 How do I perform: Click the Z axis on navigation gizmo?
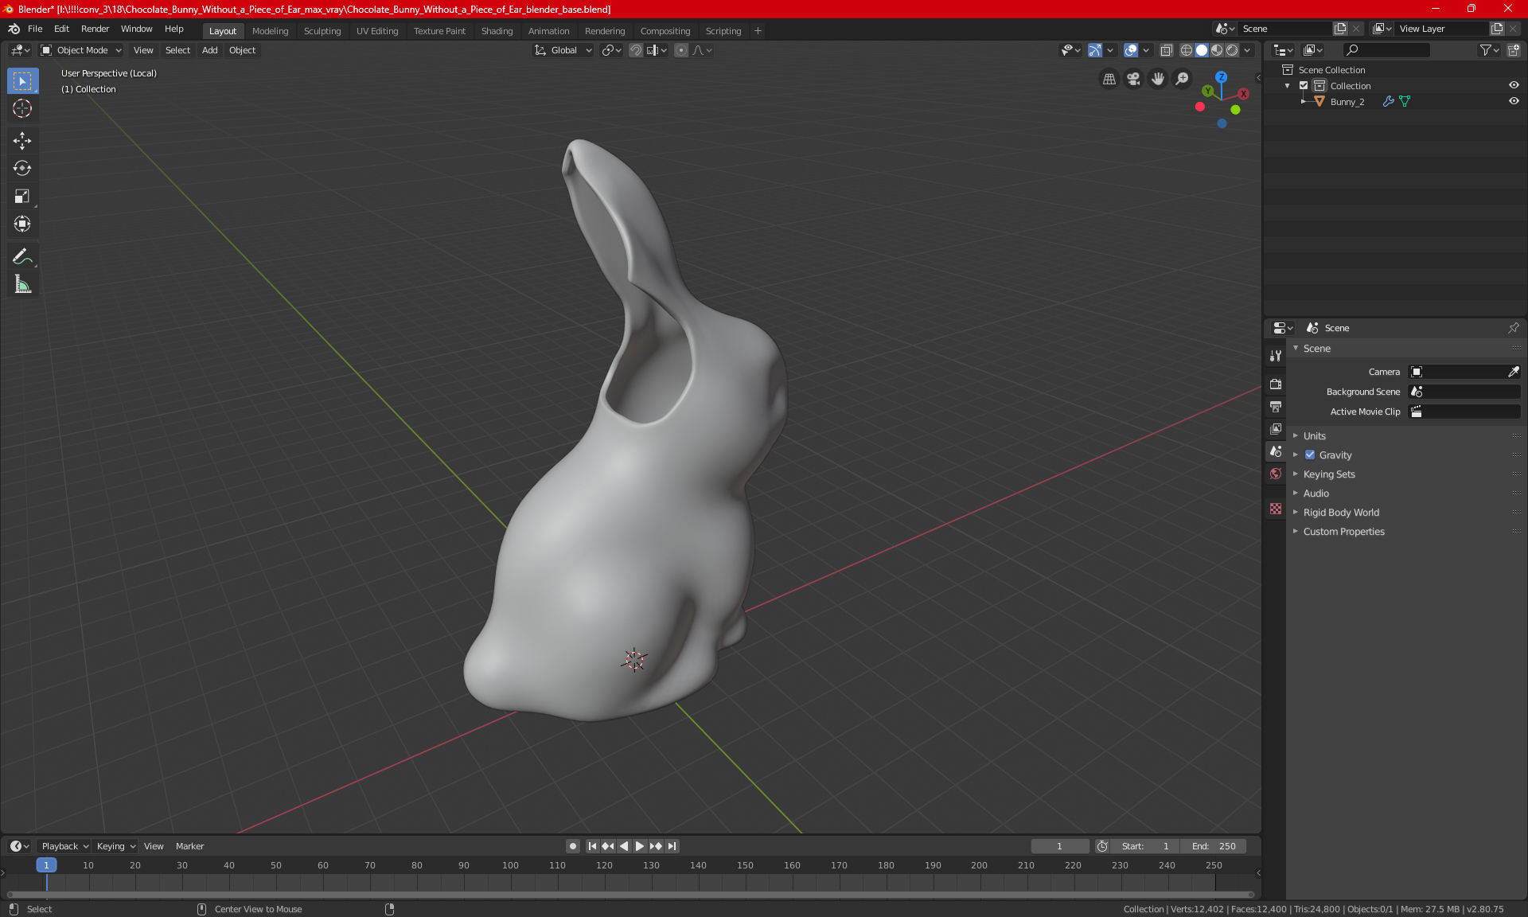[1221, 77]
